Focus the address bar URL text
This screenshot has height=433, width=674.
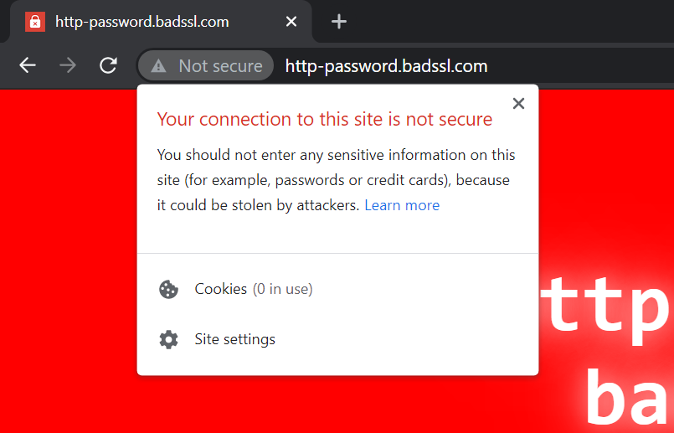[386, 66]
